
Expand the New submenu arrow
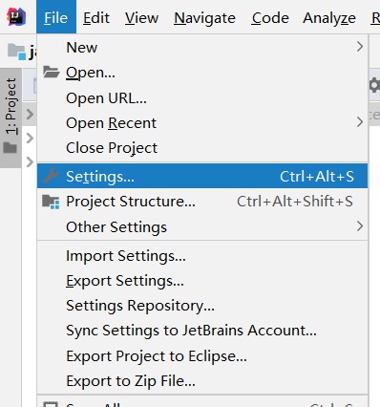[360, 47]
